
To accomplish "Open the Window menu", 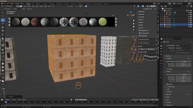I will [x=17, y=4].
